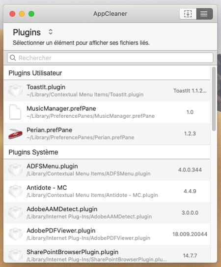The height and width of the screenshot is (267, 221).
Task: Click the green zoom window button
Action: tap(31, 14)
